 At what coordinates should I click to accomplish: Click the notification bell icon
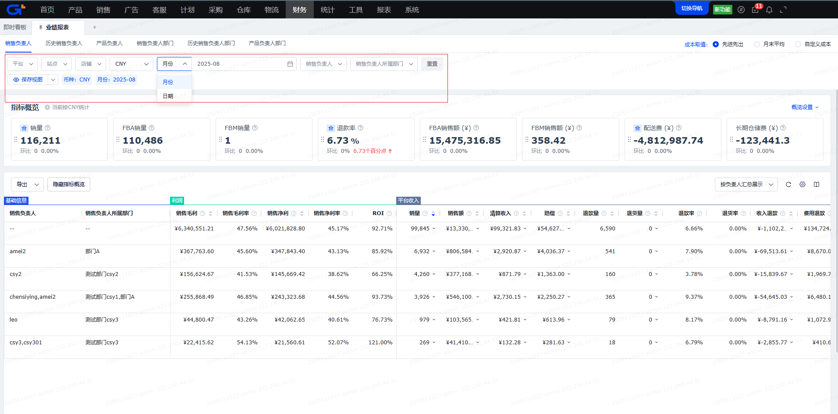[x=769, y=10]
